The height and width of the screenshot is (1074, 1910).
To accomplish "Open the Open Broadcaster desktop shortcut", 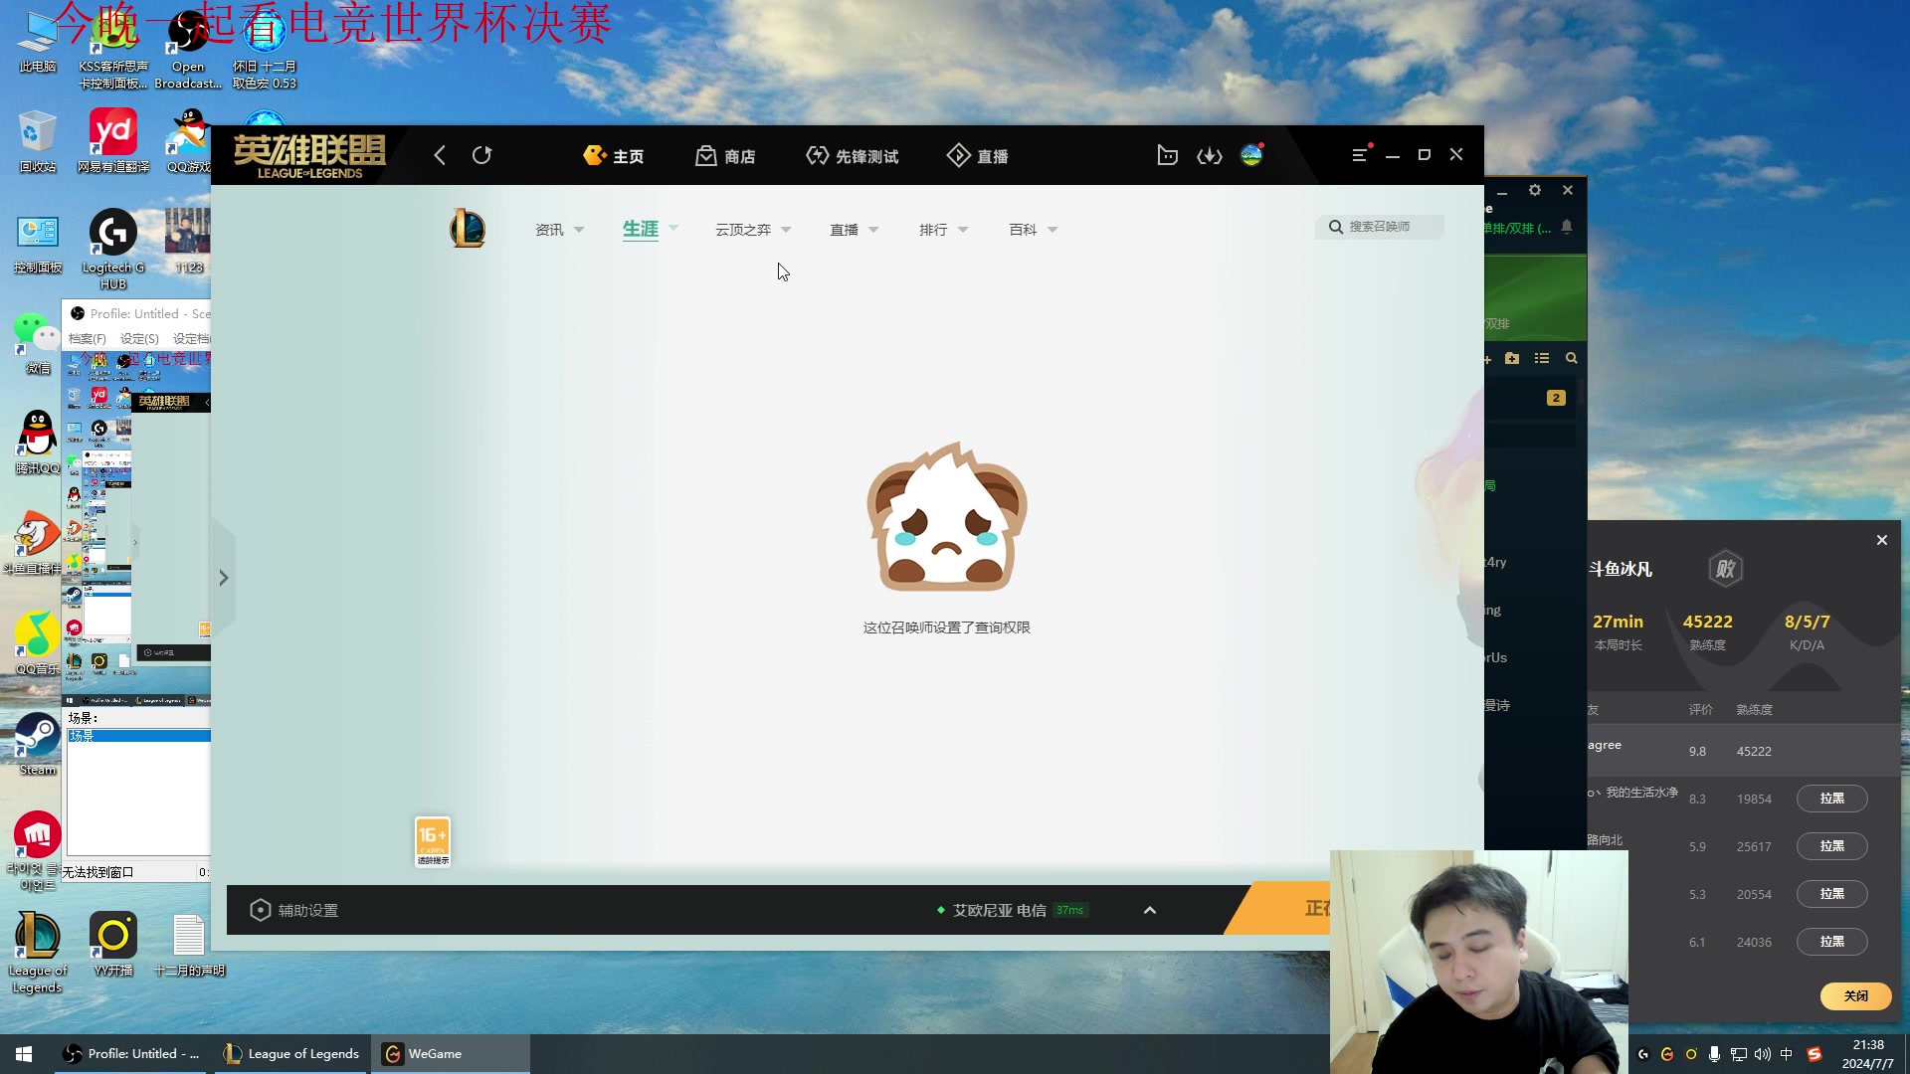I will point(188,50).
